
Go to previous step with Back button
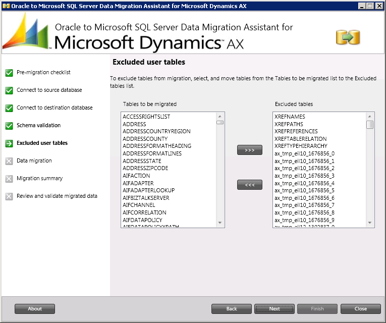pyautogui.click(x=231, y=309)
